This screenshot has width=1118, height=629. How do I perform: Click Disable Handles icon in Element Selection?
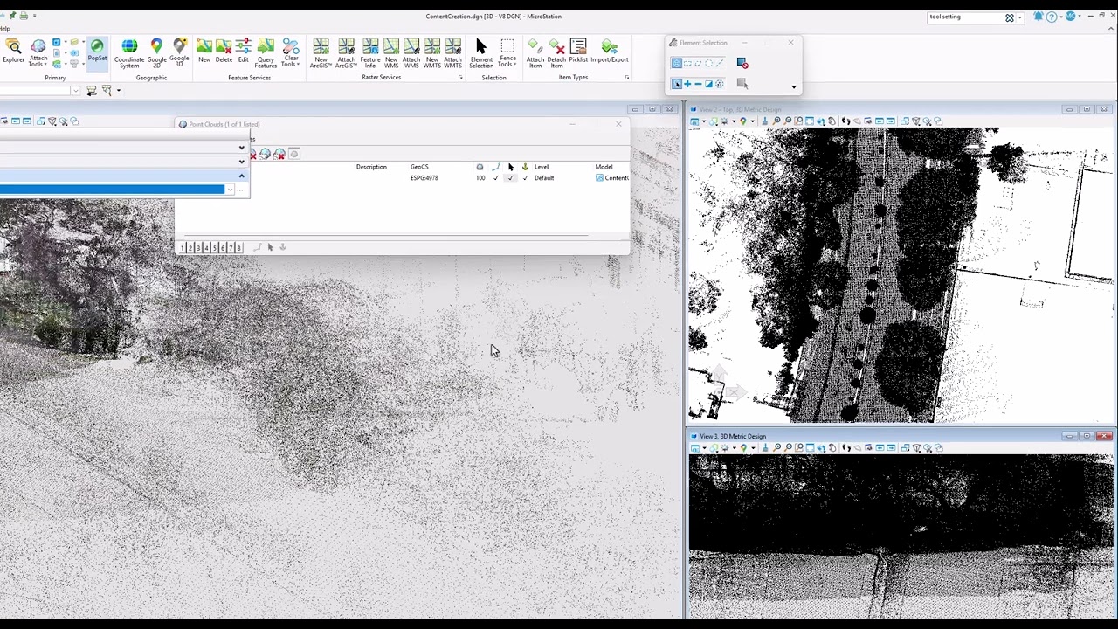[742, 63]
